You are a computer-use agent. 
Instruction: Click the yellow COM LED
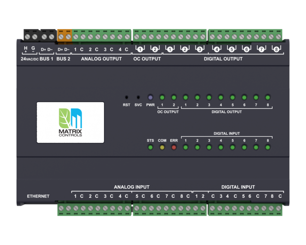point(162,148)
